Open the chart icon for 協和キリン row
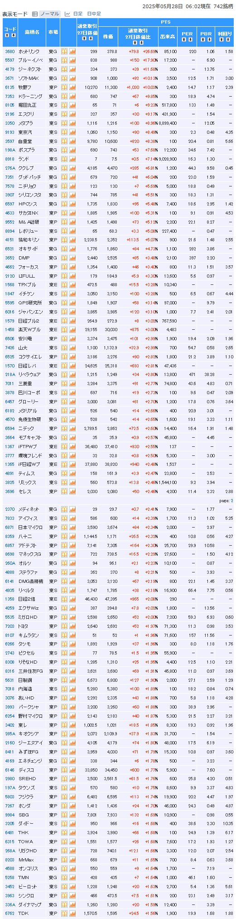236x919 pixels. pyautogui.click(x=72, y=240)
